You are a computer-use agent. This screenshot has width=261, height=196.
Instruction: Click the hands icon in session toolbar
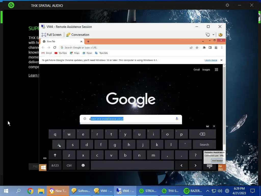220,35
